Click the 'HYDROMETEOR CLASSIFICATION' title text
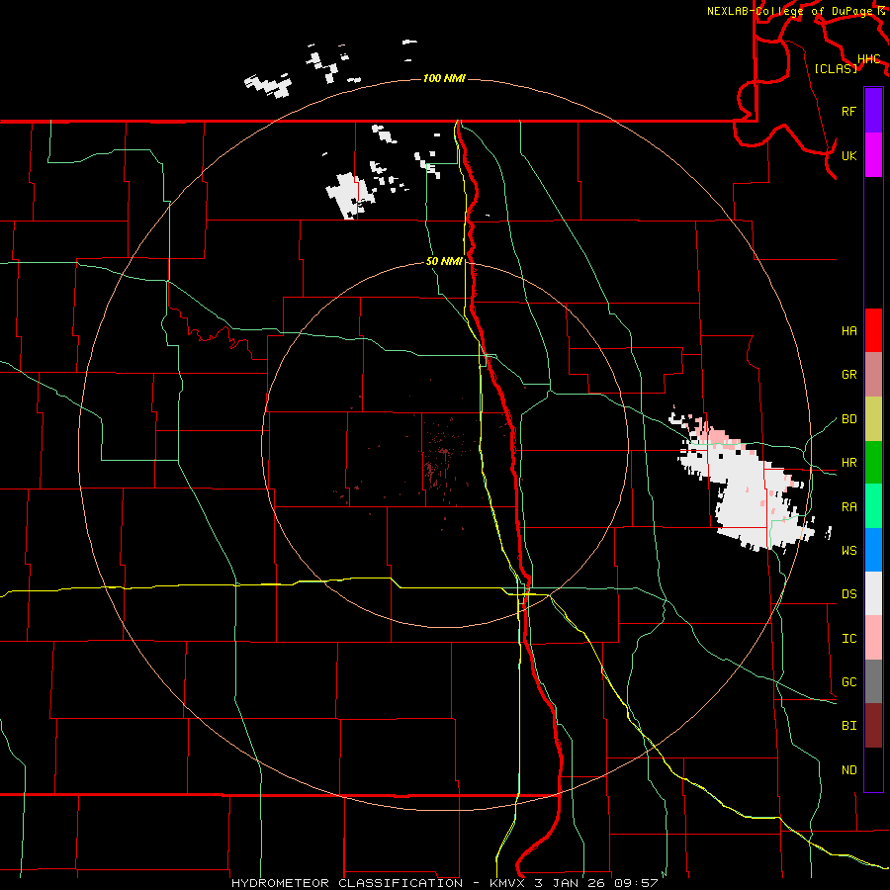This screenshot has width=890, height=890. [x=347, y=883]
